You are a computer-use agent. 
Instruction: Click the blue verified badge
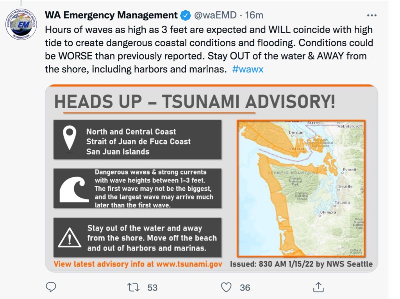[x=185, y=15]
